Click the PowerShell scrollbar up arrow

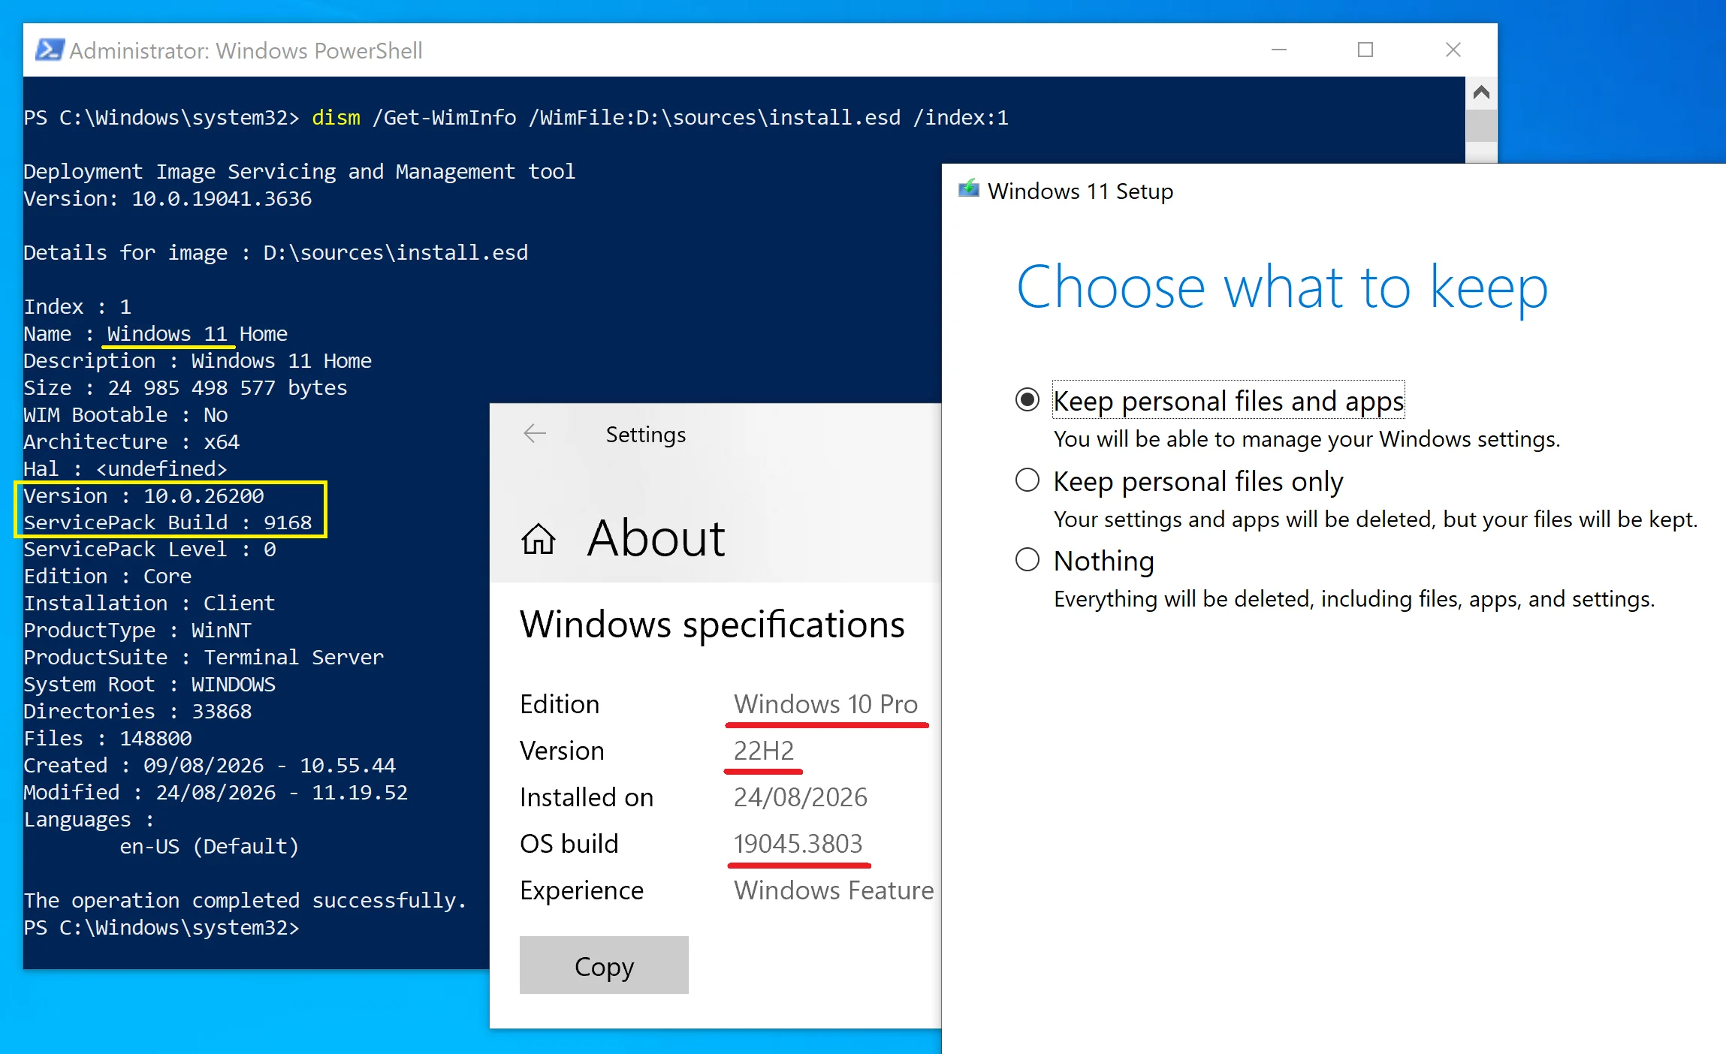click(x=1481, y=93)
